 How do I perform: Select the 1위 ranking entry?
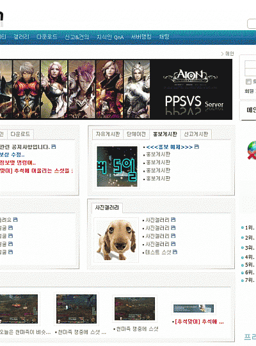point(250,227)
